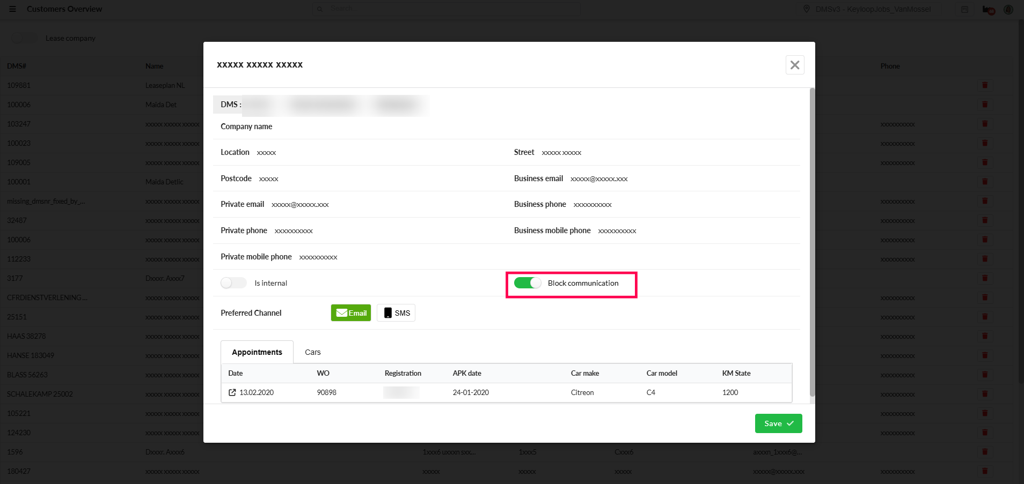Select the Appointments tab
This screenshot has width=1024, height=484.
[257, 352]
